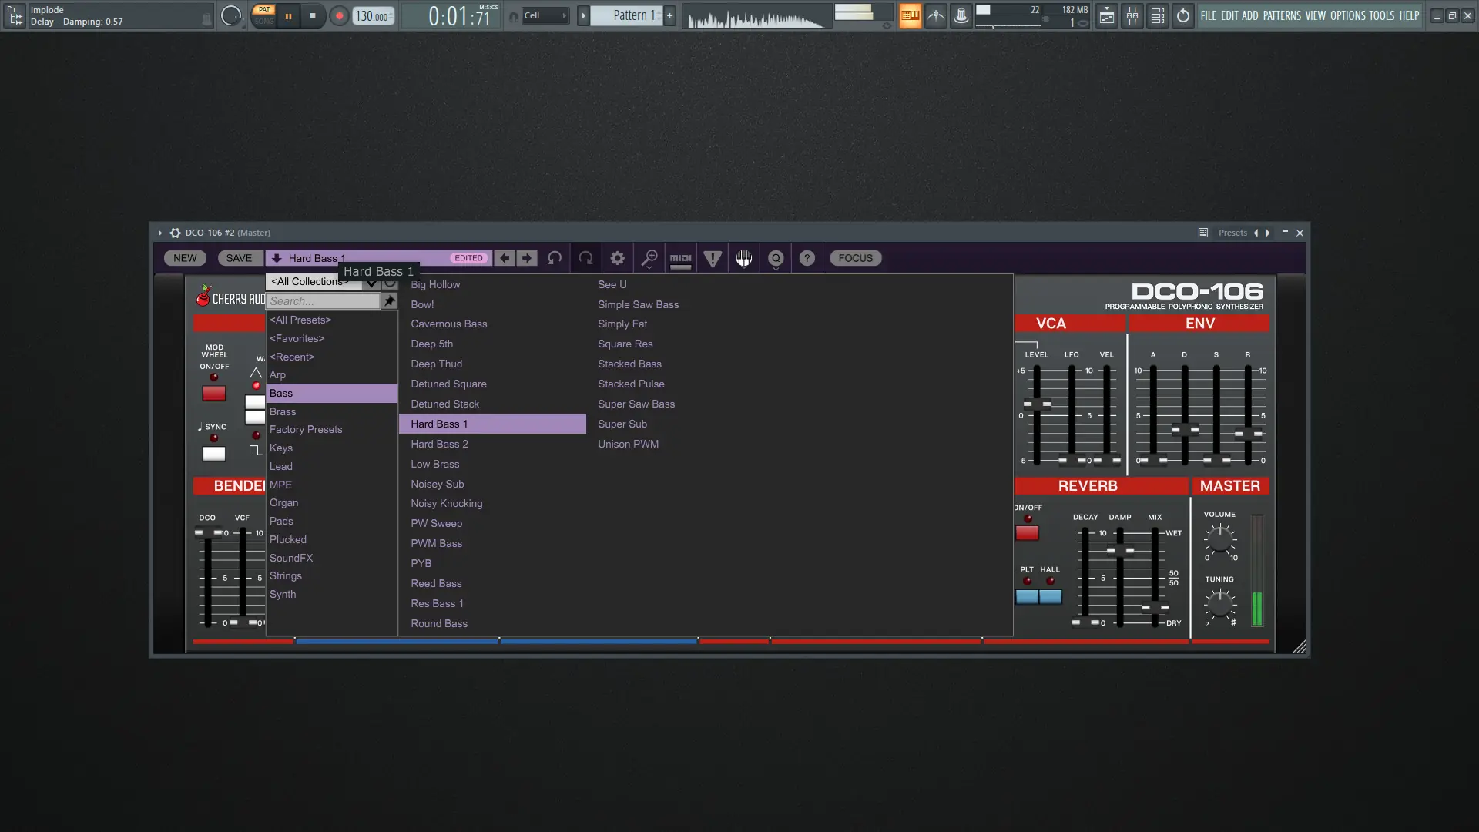The height and width of the screenshot is (832, 1479).
Task: Click the SAVE preset button
Action: tap(239, 258)
